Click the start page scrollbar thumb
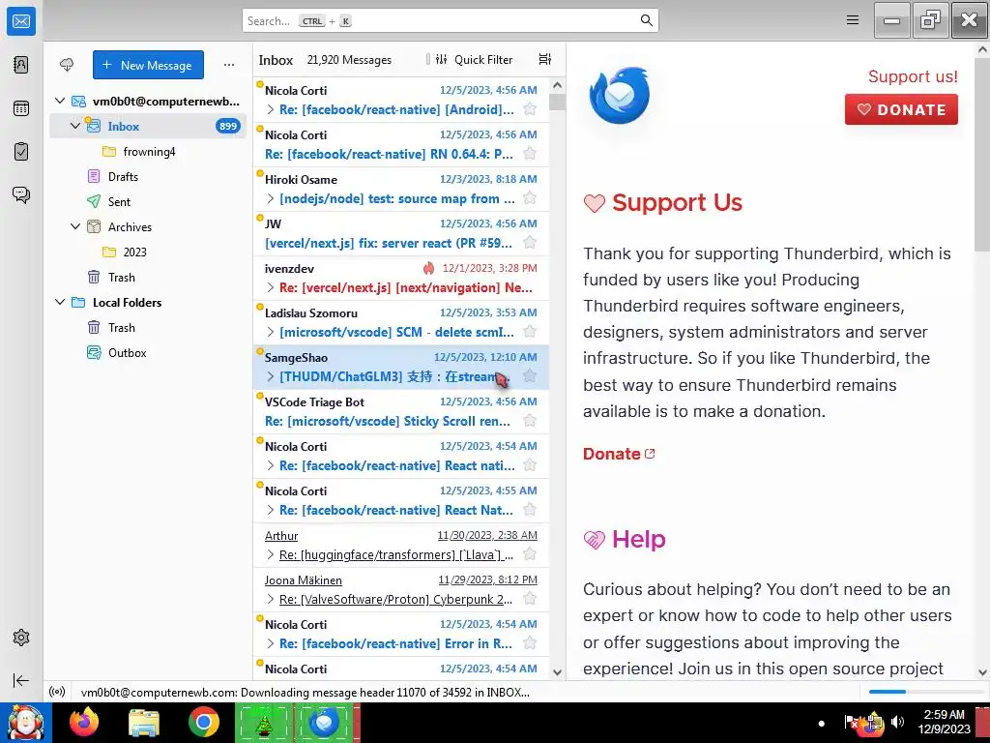 click(x=982, y=154)
